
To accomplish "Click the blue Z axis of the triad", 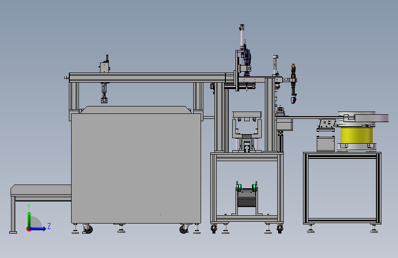I will 38,229.
